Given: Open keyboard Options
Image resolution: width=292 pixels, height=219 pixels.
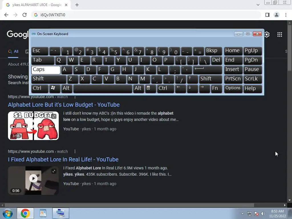Looking at the screenshot, I should point(233,89).
